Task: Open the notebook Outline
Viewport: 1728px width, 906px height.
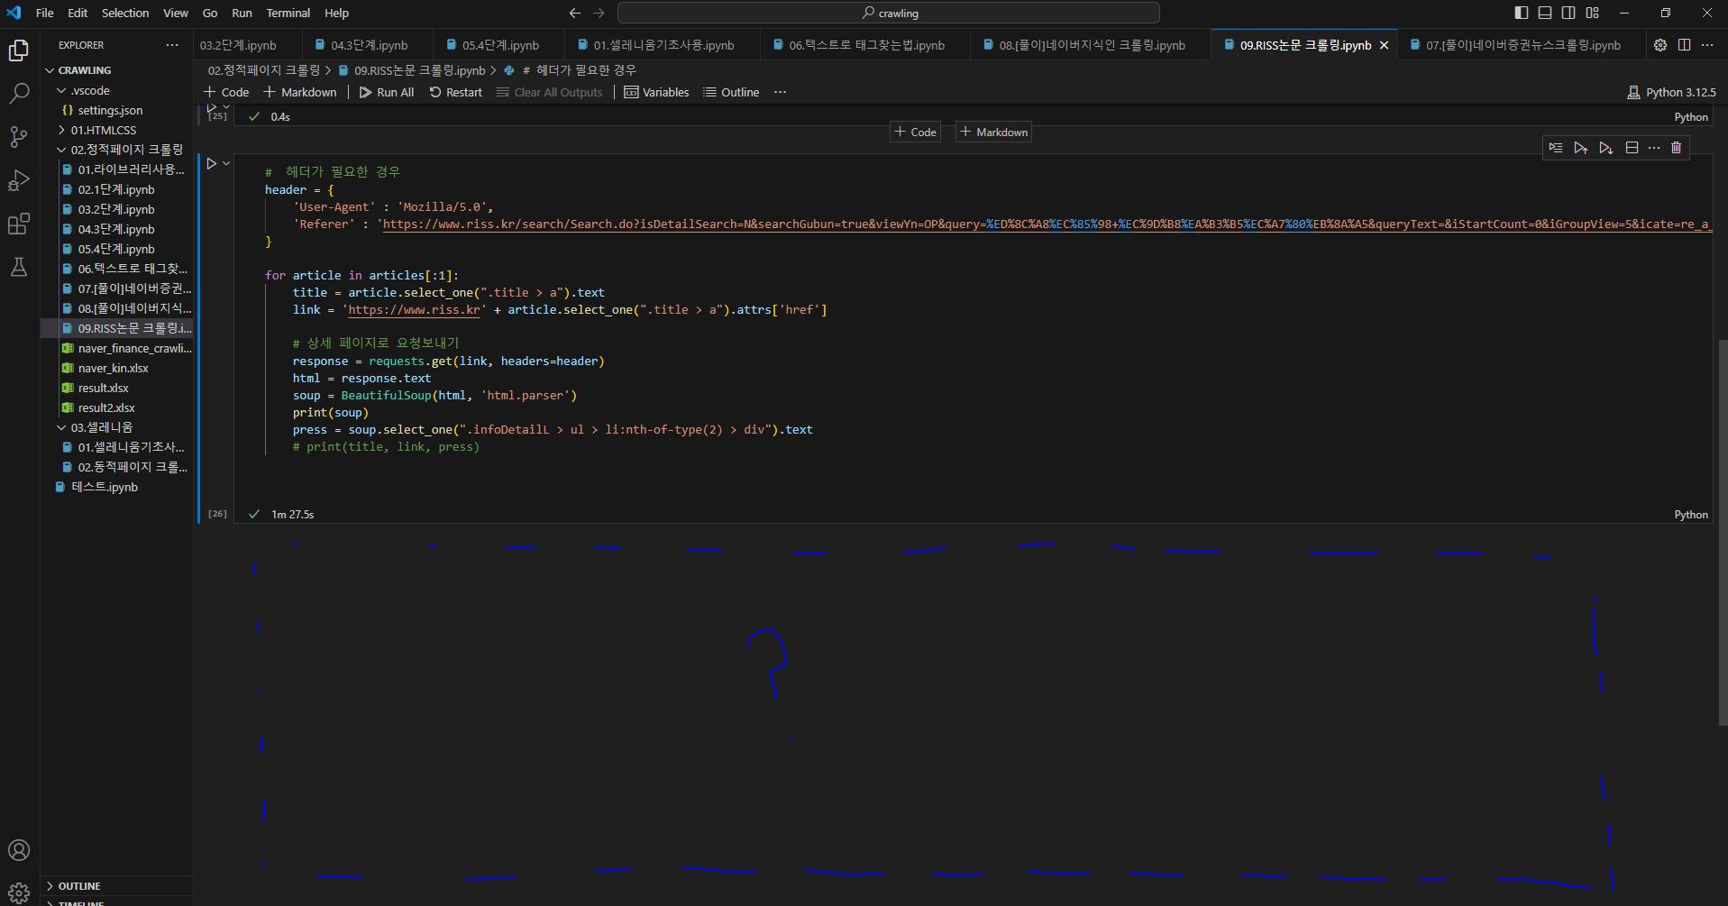Action: click(x=731, y=92)
